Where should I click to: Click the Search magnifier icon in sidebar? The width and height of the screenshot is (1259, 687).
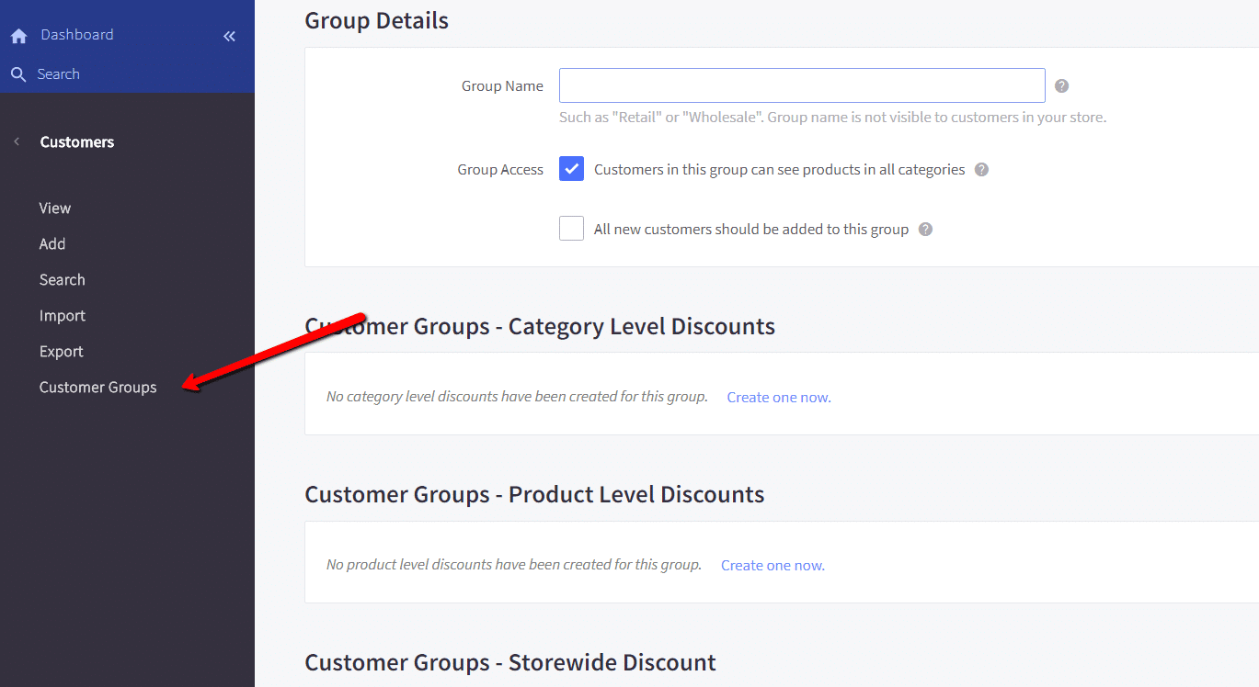(x=18, y=74)
